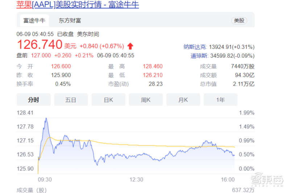Click the 13924.91(+0.31%) Nasdaq value

[x=232, y=47]
